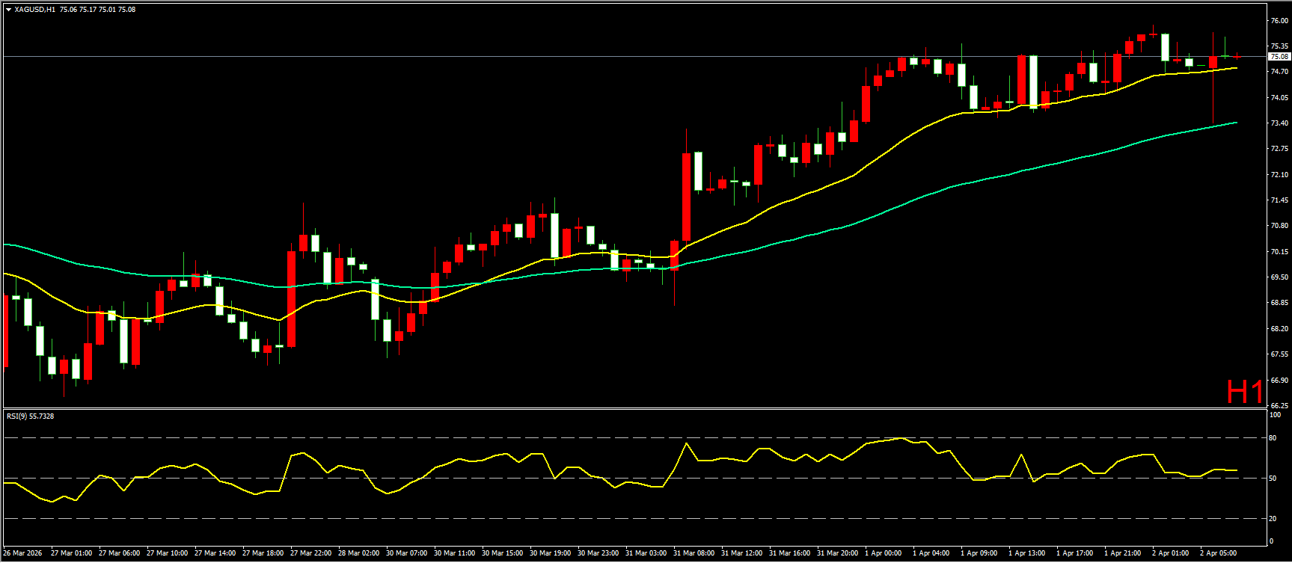Image resolution: width=1292 pixels, height=563 pixels.
Task: Click the 76.00 price scale value
Action: point(1279,21)
